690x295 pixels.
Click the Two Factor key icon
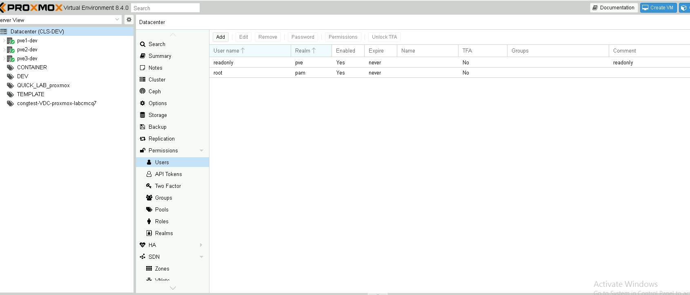click(149, 186)
